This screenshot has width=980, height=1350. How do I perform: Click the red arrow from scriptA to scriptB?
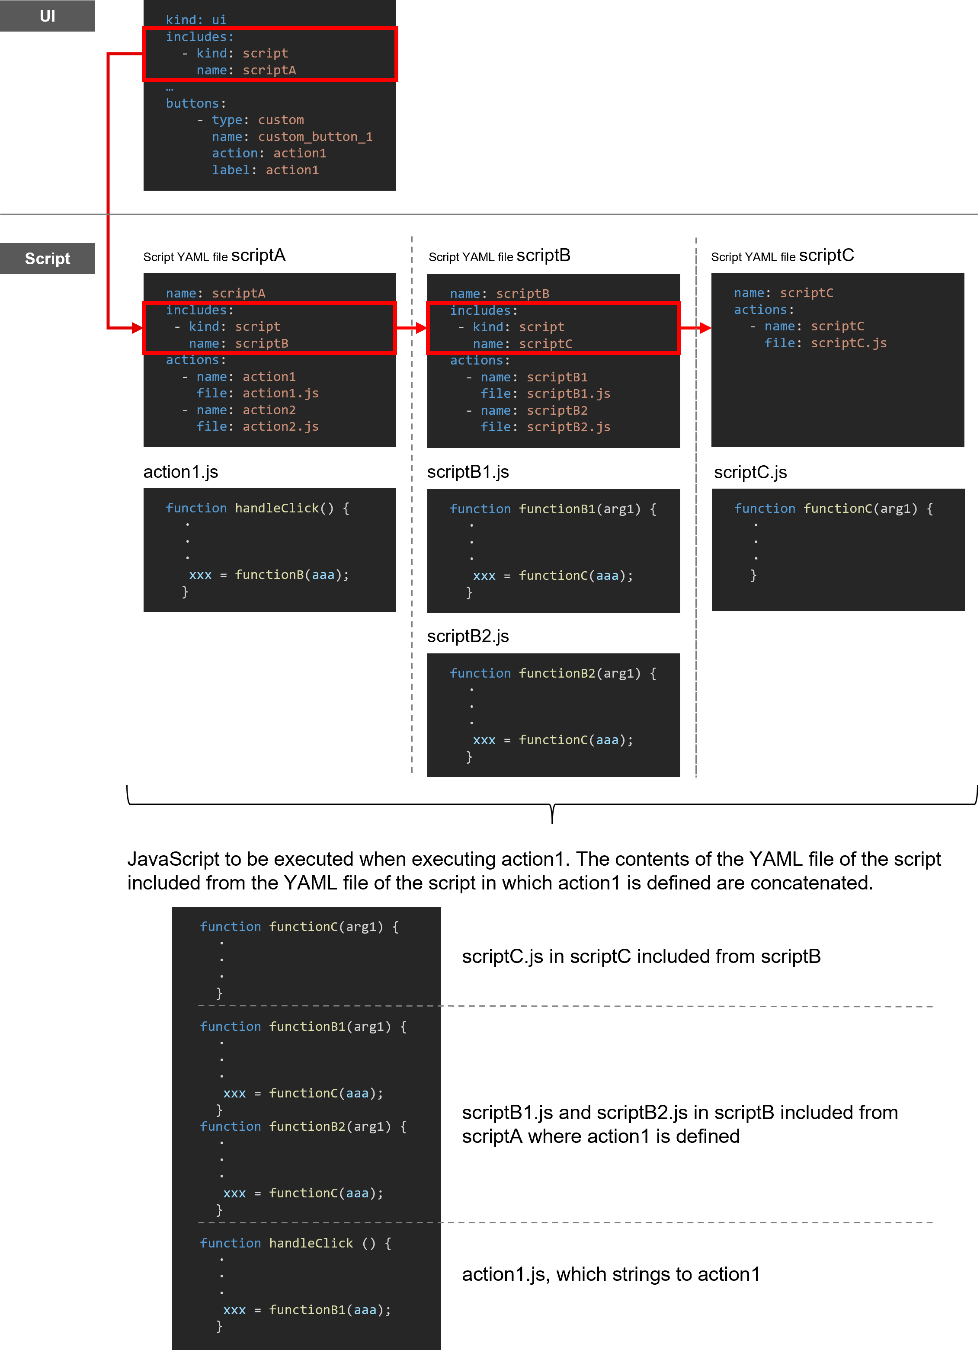[412, 327]
